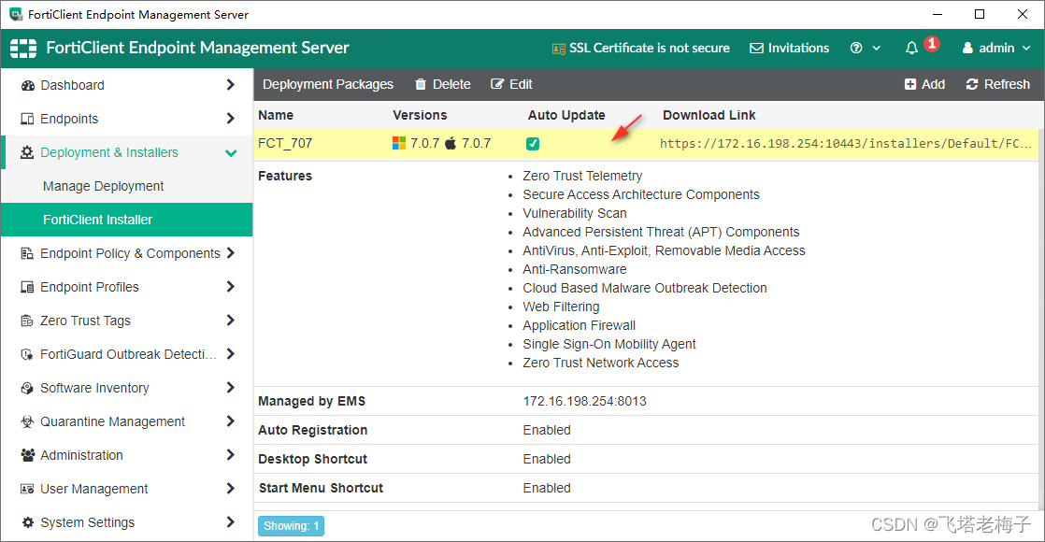The width and height of the screenshot is (1045, 542).
Task: Open the admin account dropdown arrow
Action: pos(1026,48)
